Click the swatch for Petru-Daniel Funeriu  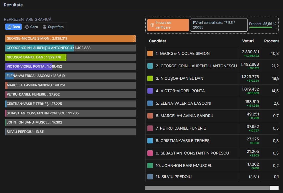coord(150,128)
